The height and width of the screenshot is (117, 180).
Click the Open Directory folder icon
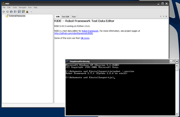point(15,12)
